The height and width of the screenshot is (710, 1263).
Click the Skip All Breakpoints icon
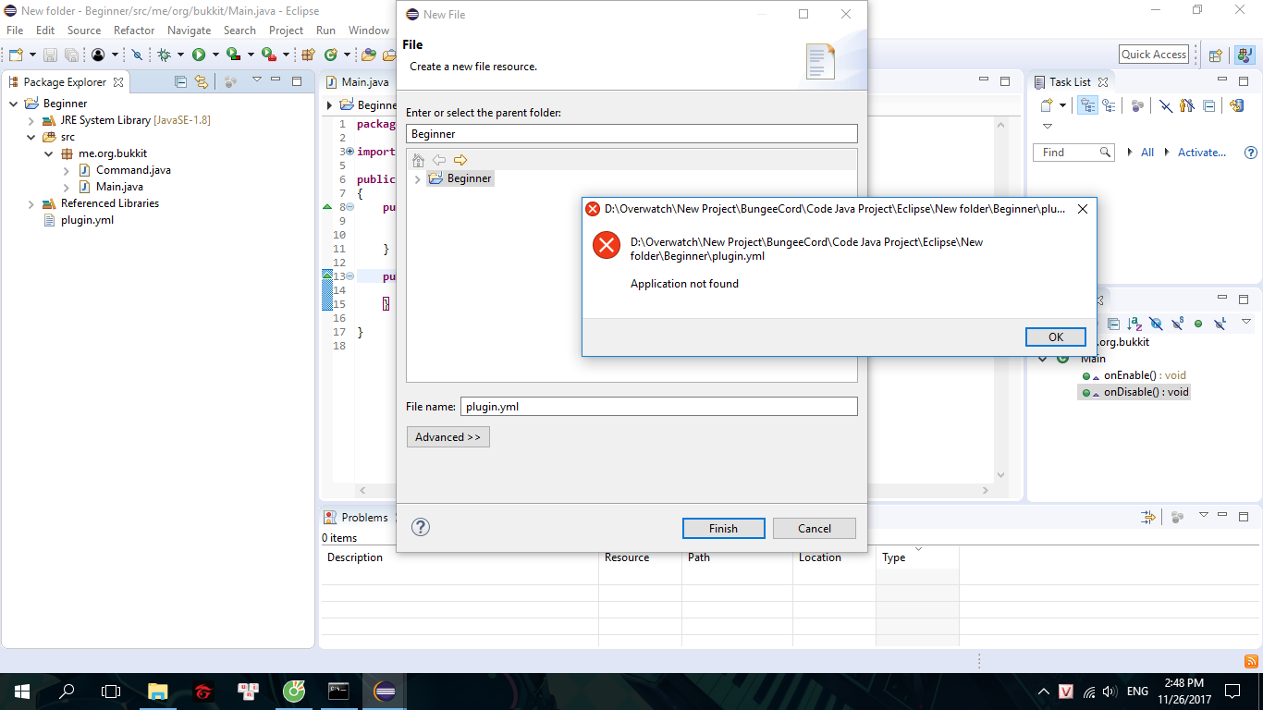pyautogui.click(x=137, y=55)
